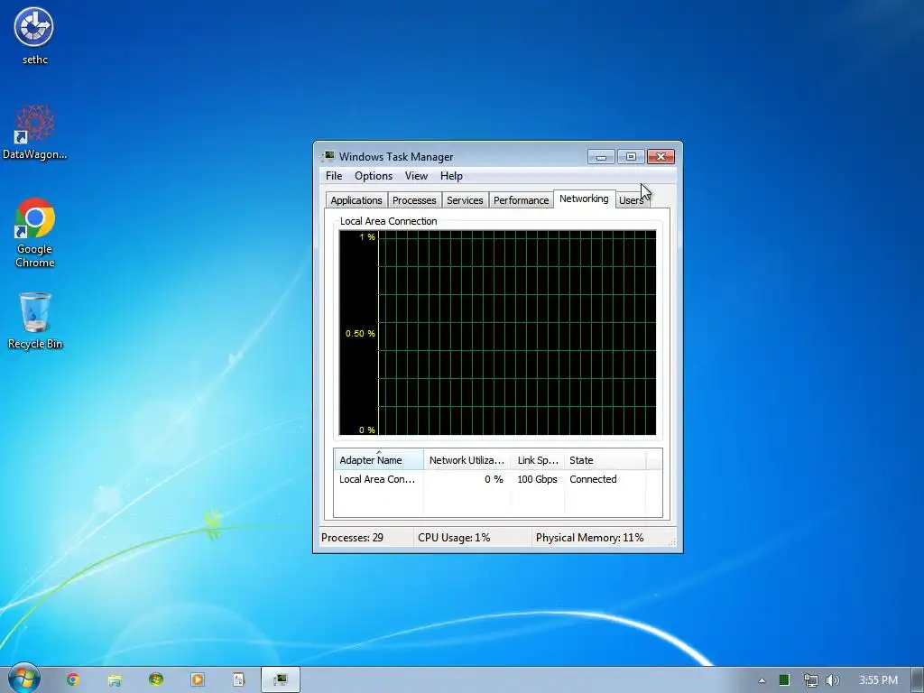Click the green globe taskbar icon

[156, 679]
